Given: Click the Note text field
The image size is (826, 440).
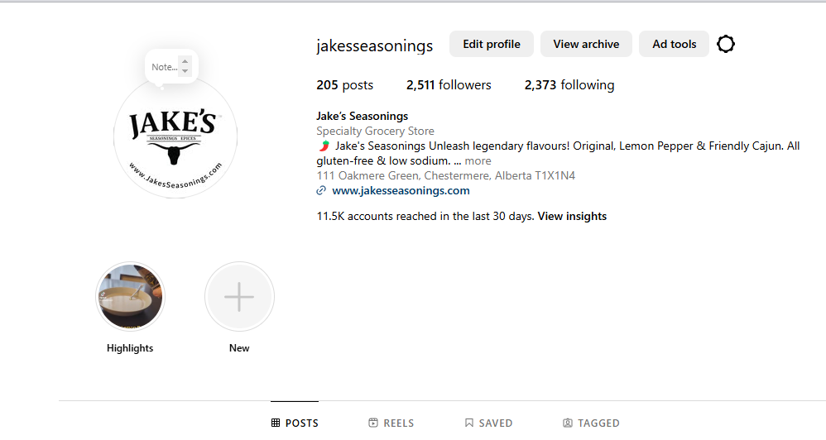Looking at the screenshot, I should click(x=164, y=67).
